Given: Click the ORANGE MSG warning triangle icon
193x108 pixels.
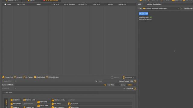Looking at the screenshot, I should pyautogui.click(x=24, y=107).
